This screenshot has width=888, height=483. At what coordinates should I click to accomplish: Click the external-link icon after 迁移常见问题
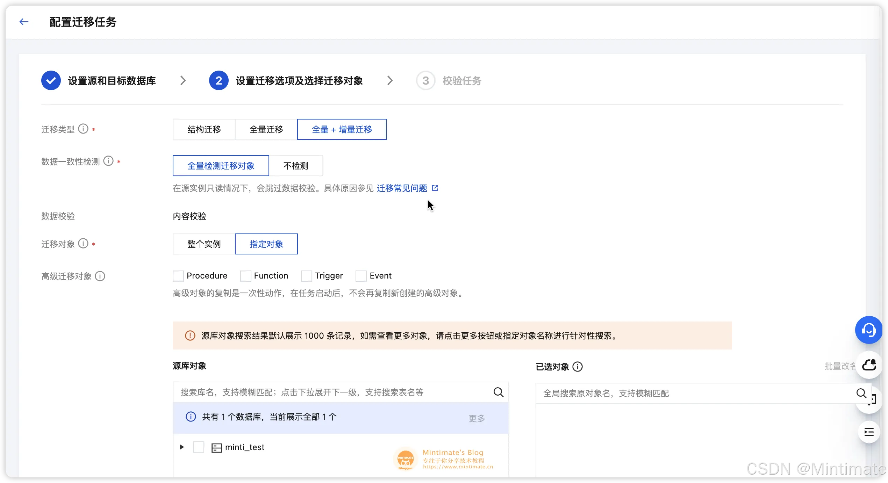point(435,188)
